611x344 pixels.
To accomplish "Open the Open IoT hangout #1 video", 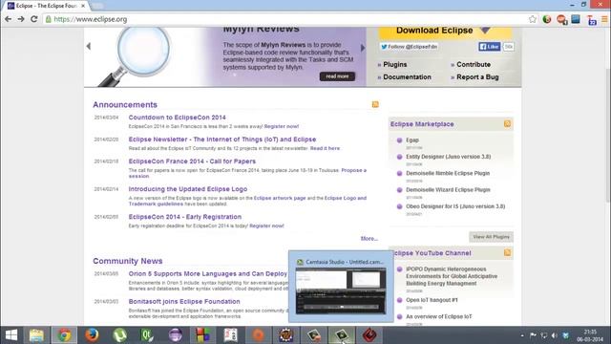I will (x=432, y=300).
